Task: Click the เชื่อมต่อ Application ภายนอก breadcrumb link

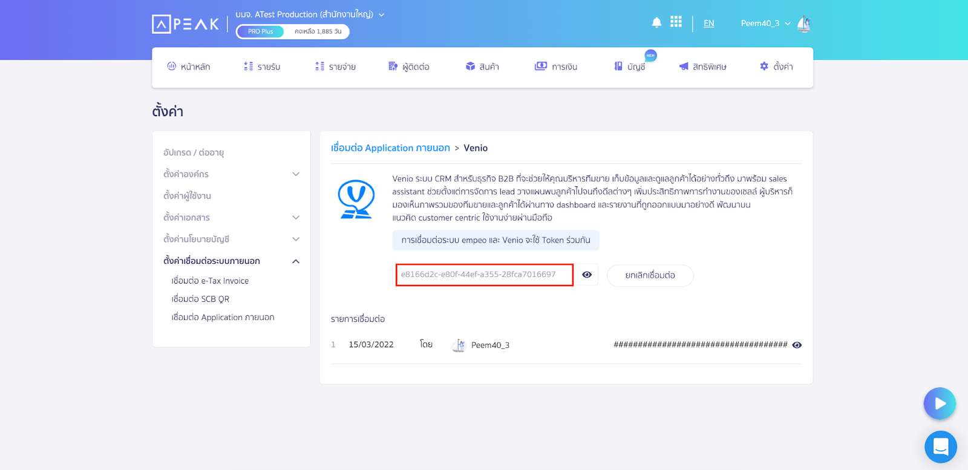Action: coord(390,148)
